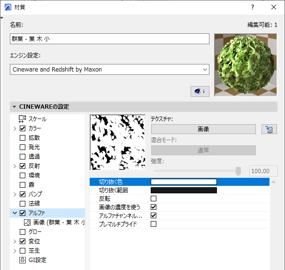Click the 画像 texture button

[x=203, y=129]
